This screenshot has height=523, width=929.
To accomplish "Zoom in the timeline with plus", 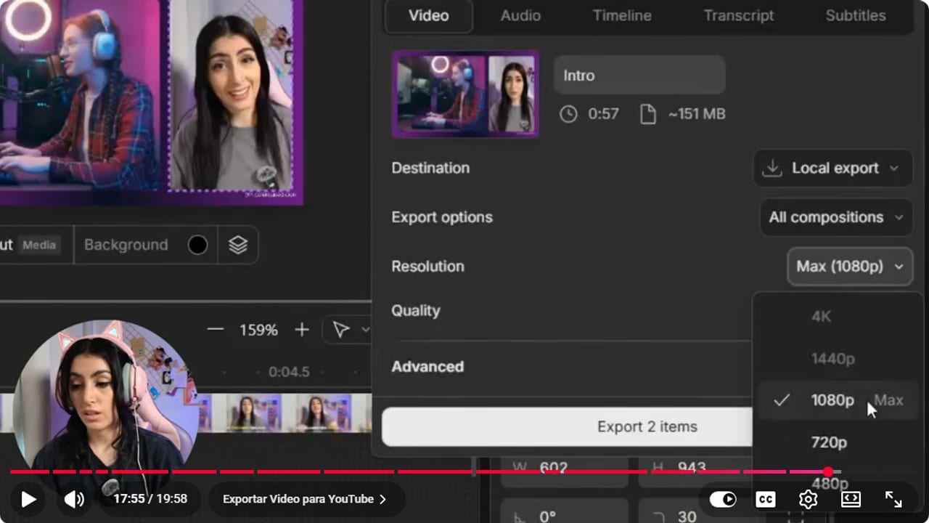I will [x=302, y=330].
